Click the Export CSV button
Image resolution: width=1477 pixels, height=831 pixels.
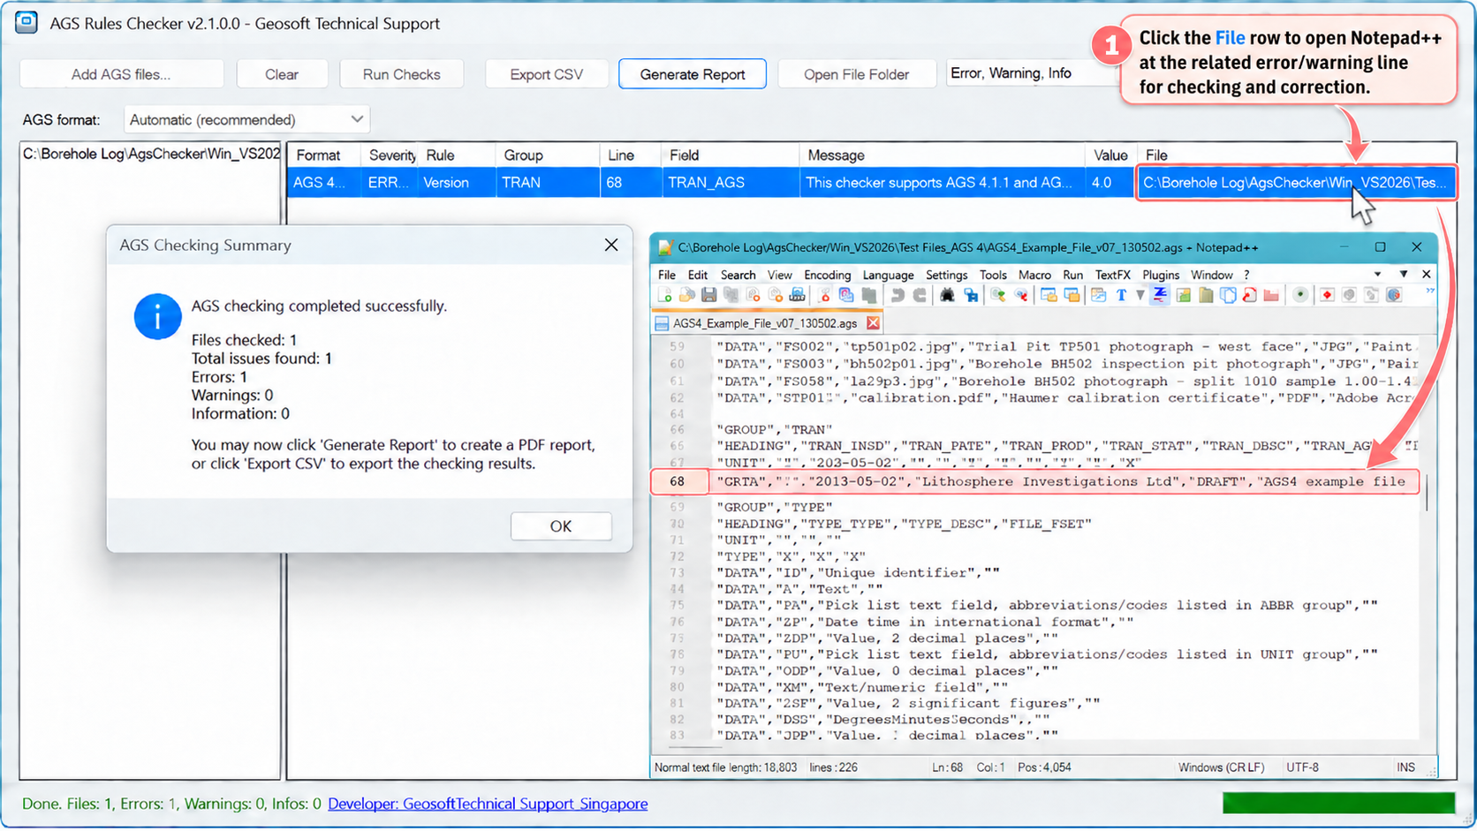click(546, 74)
